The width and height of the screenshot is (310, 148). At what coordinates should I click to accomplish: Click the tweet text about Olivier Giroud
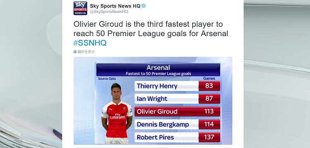click(x=151, y=29)
